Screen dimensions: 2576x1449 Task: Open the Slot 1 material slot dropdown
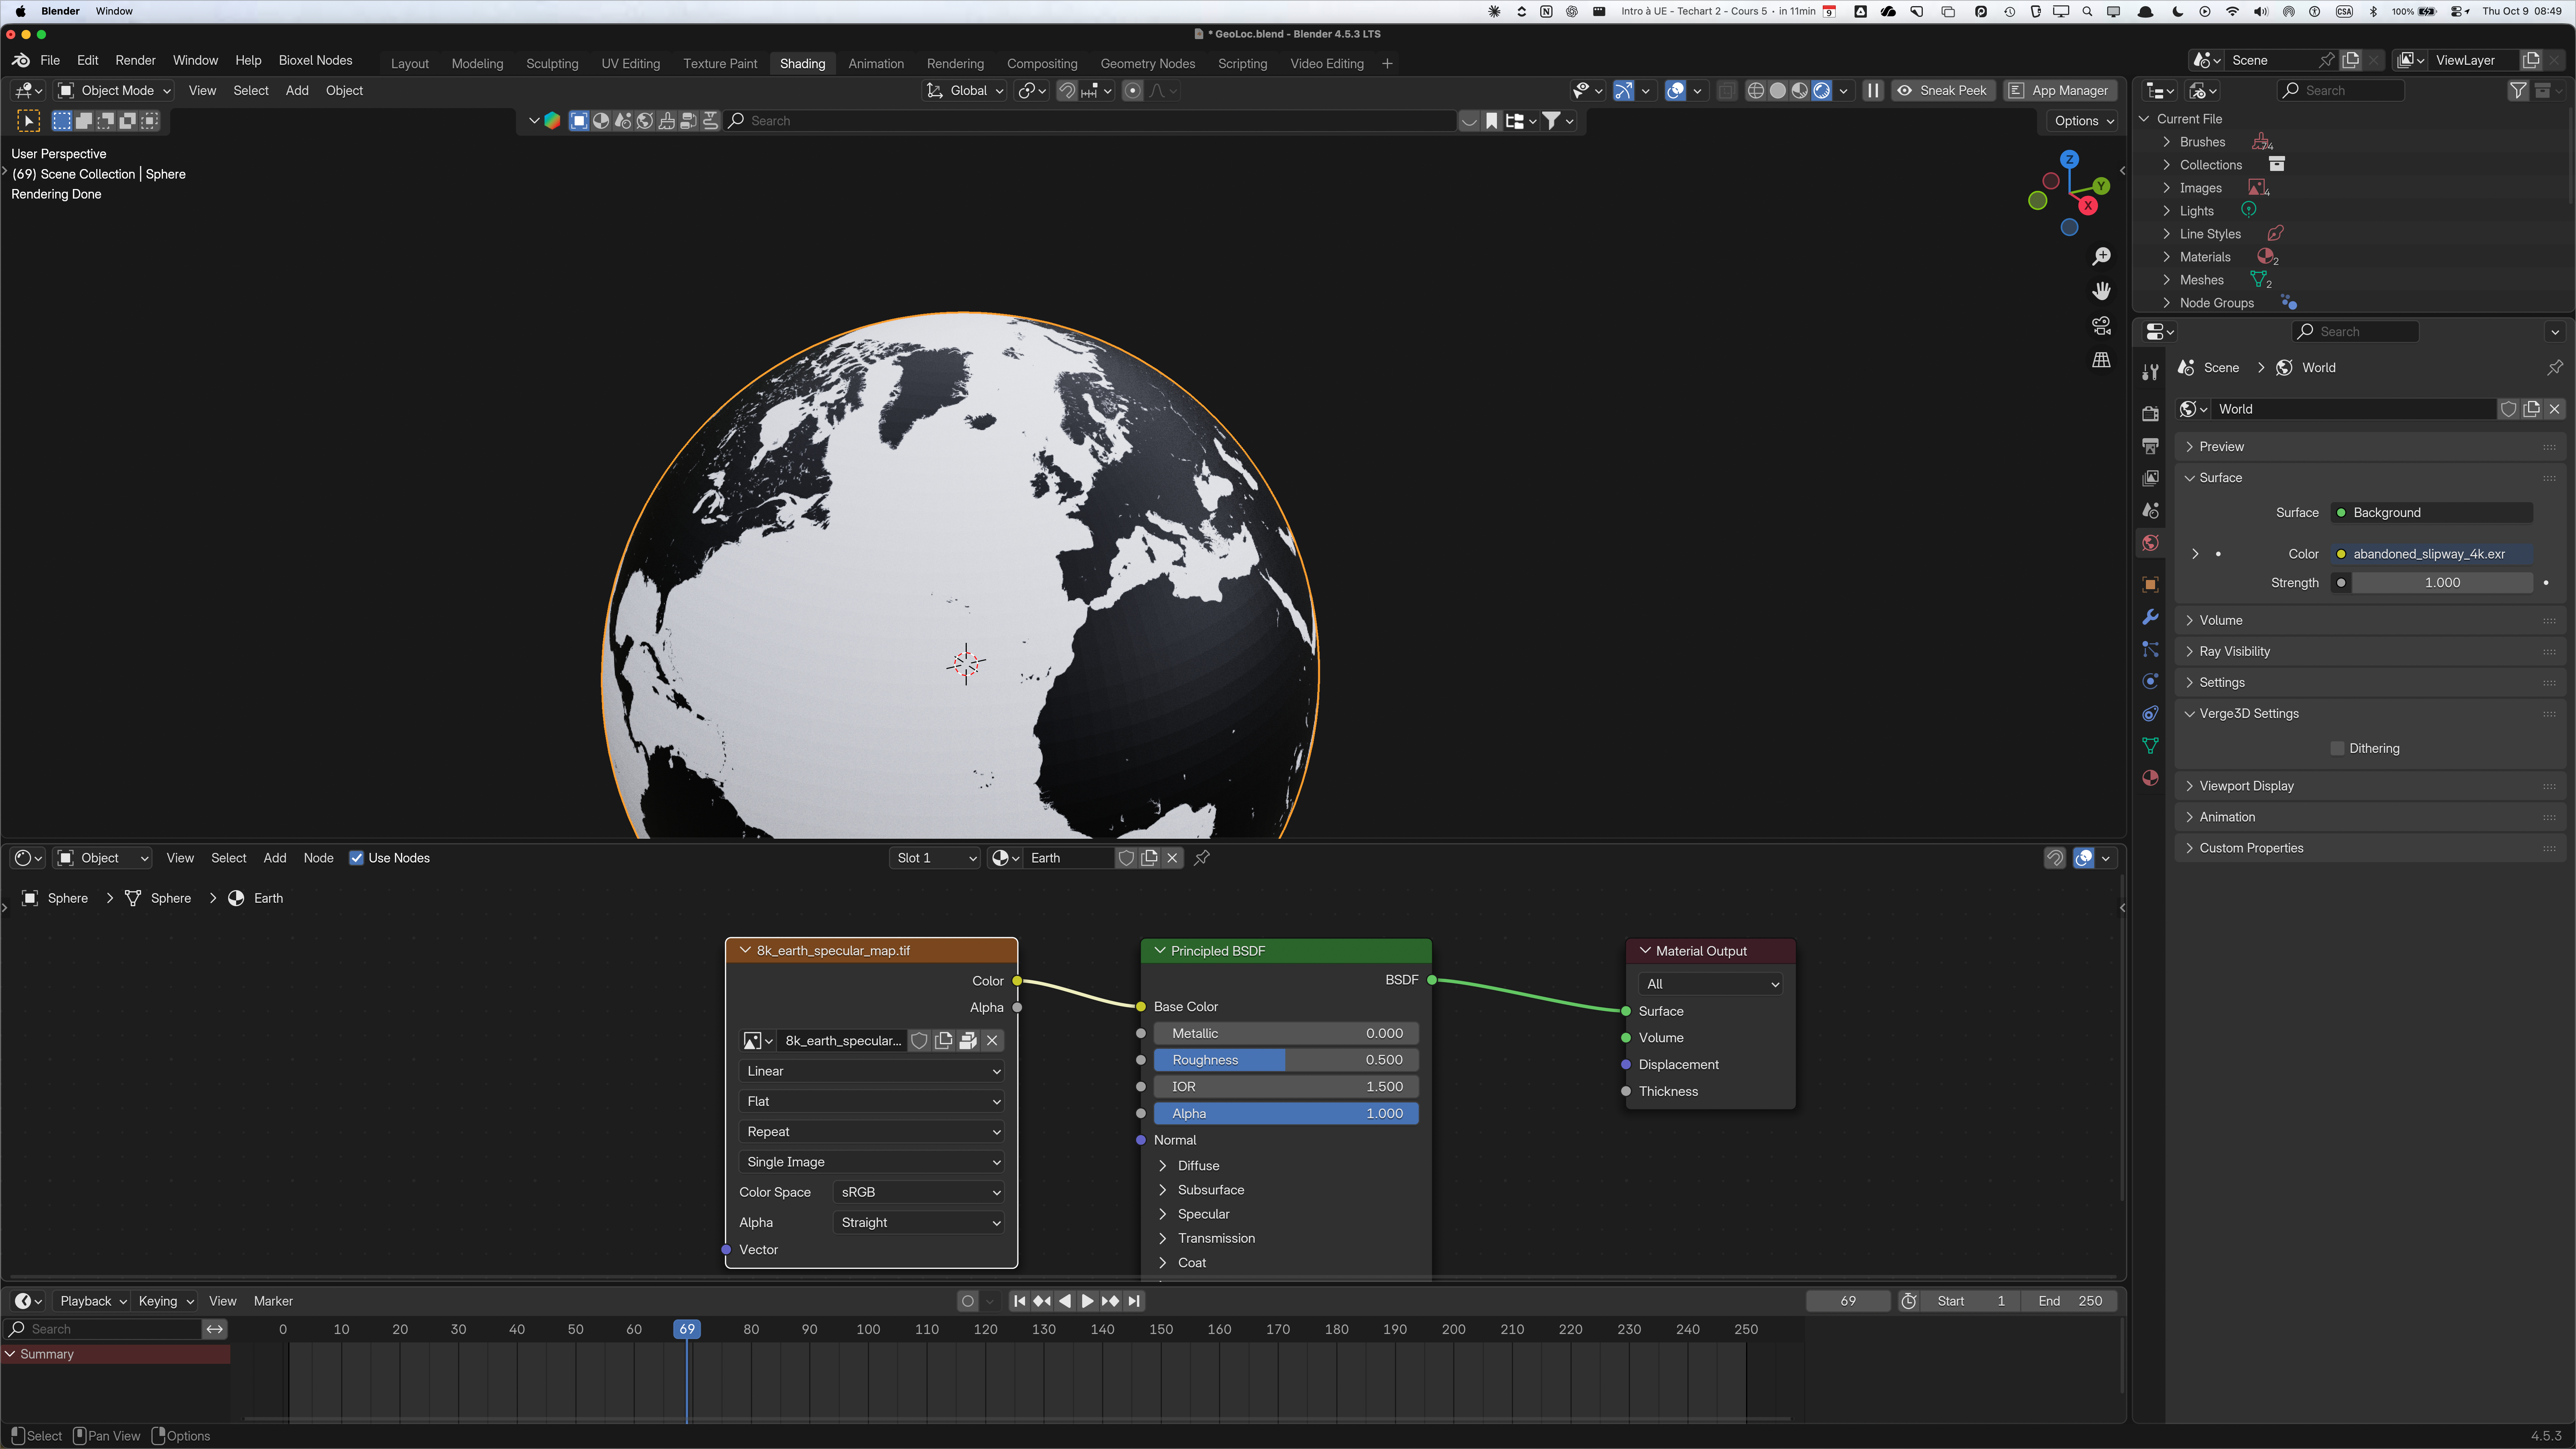935,858
